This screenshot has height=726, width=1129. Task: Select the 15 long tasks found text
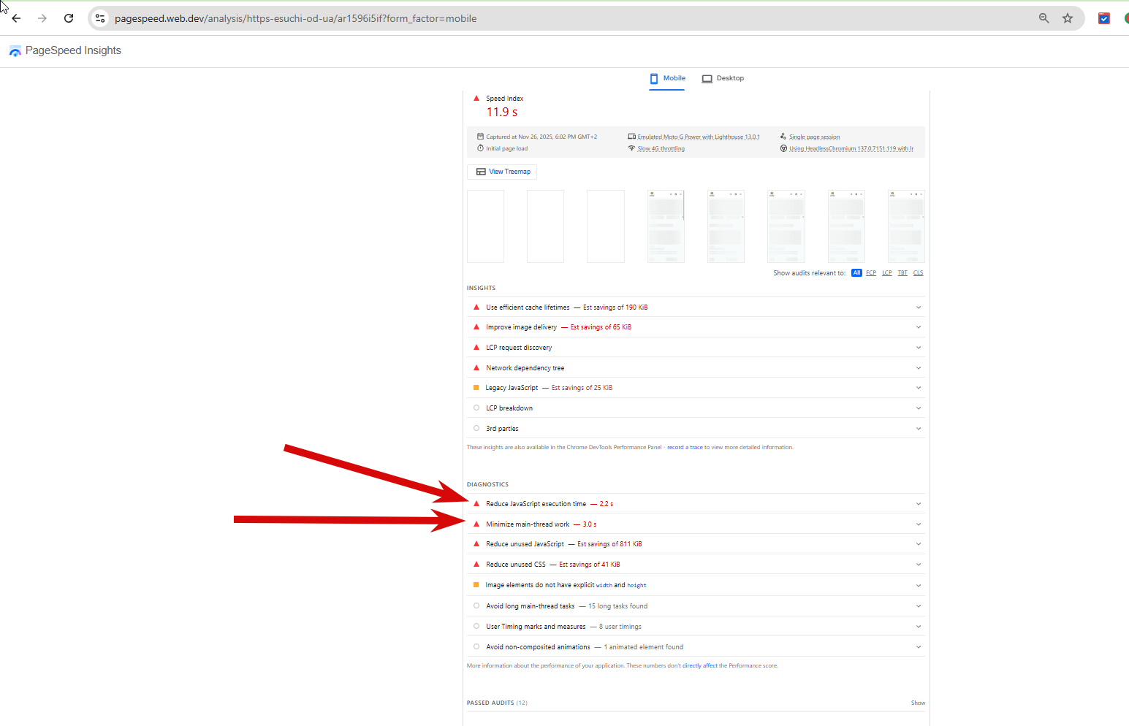click(617, 606)
